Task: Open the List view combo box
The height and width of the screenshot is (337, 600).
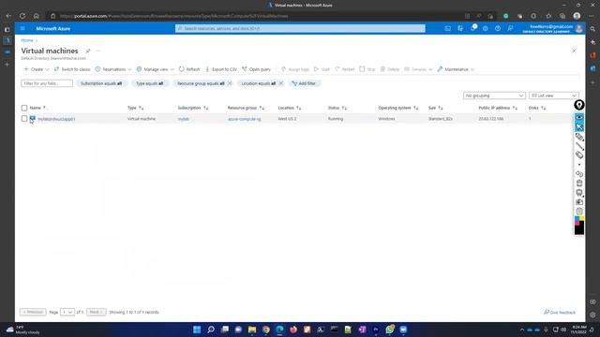Action: 554,95
